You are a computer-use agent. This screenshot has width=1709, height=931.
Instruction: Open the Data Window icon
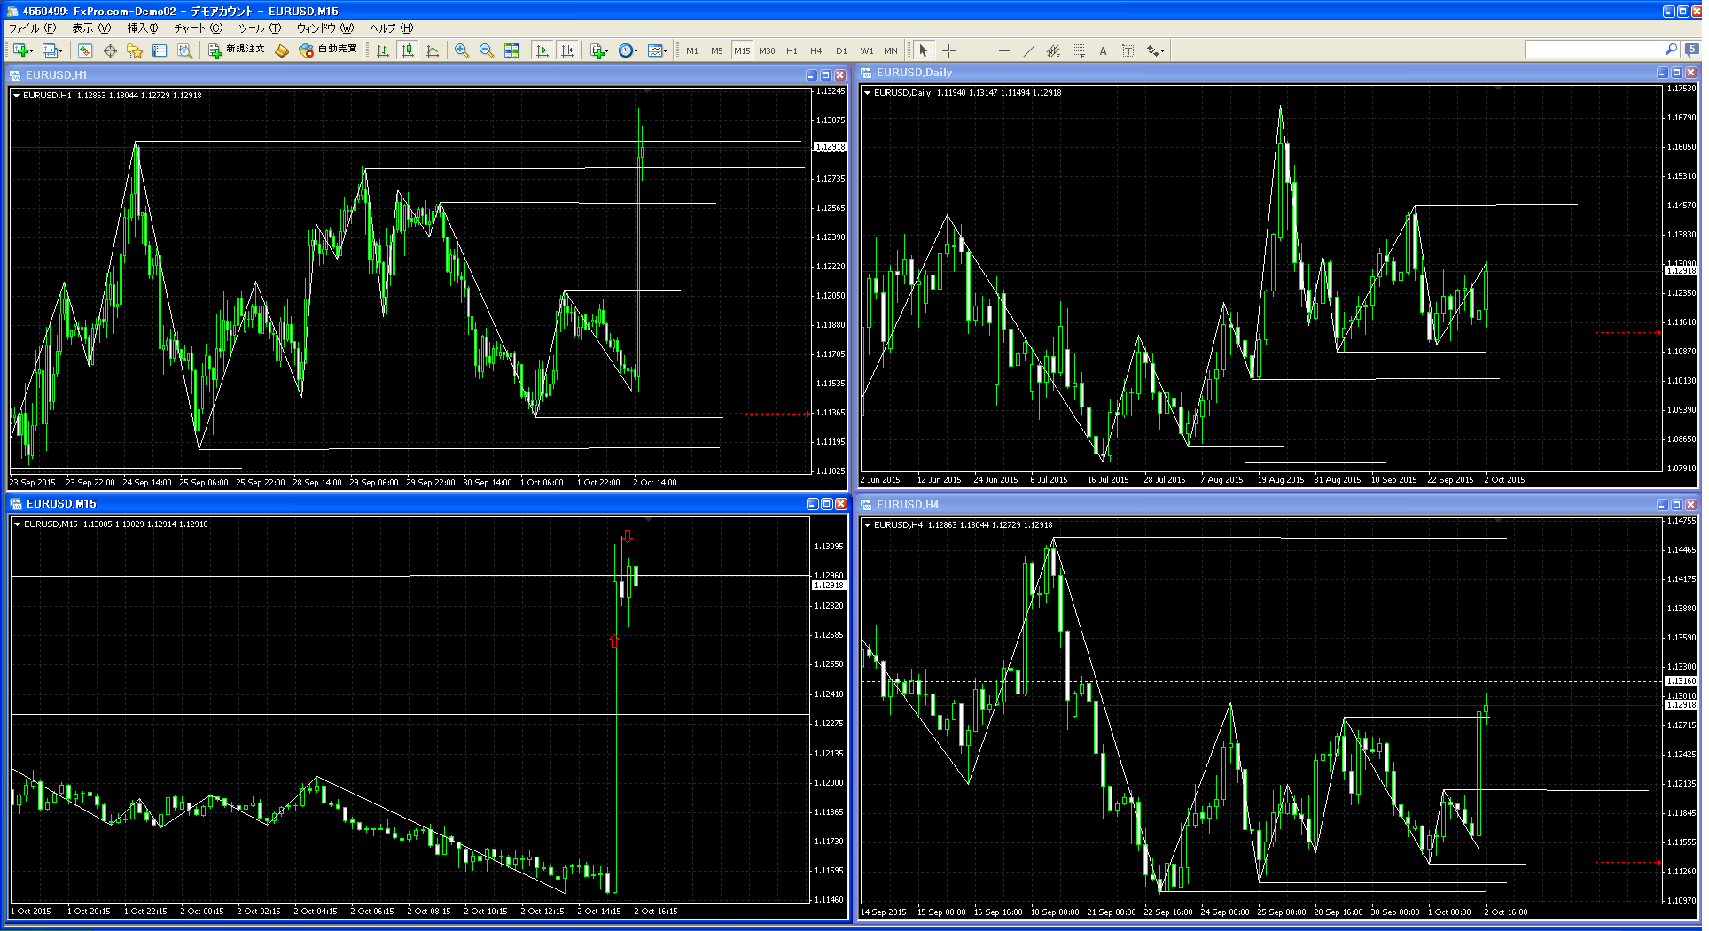110,50
